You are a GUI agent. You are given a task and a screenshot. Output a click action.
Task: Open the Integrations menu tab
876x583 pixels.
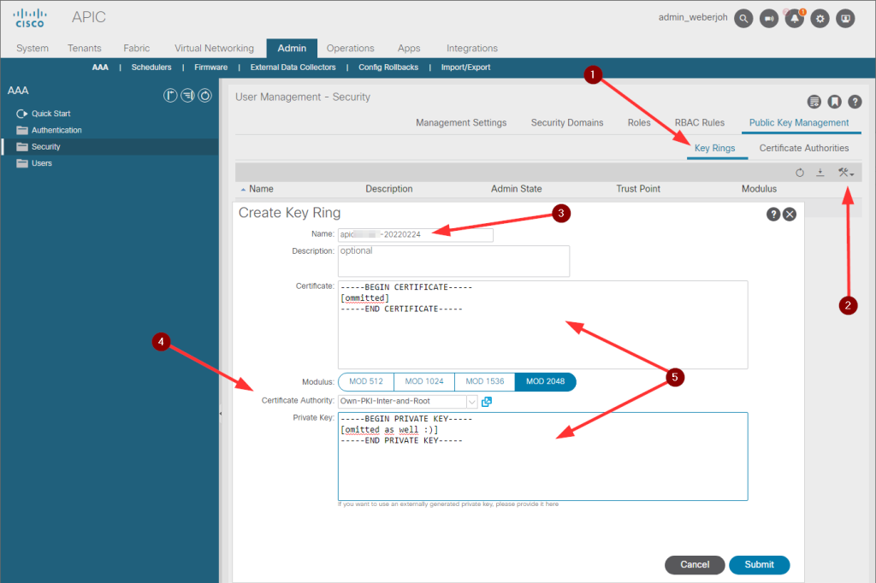click(472, 48)
